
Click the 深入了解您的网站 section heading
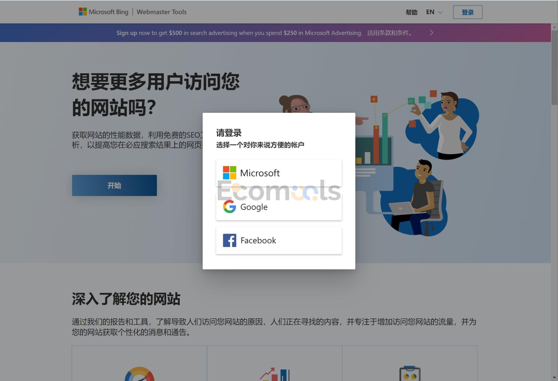pos(126,299)
